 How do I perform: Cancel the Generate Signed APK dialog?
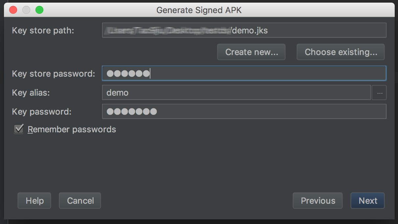80,200
